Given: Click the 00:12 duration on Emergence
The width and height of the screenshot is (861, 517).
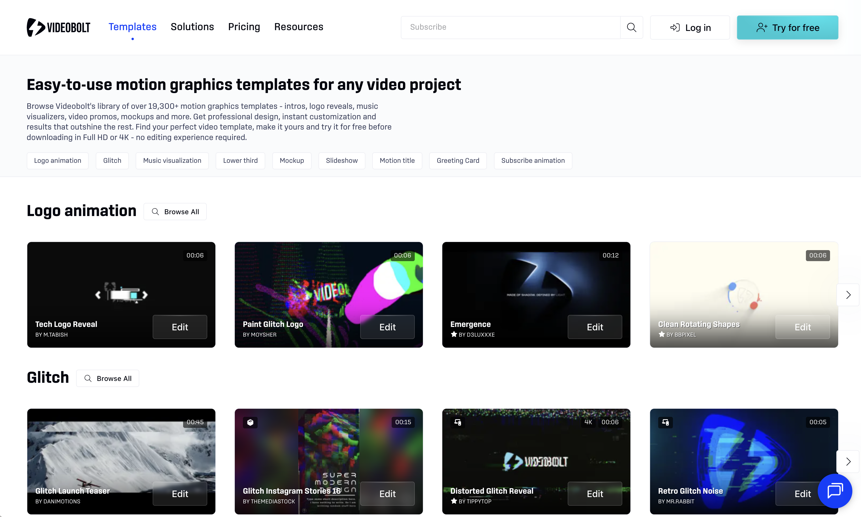Looking at the screenshot, I should click(611, 255).
